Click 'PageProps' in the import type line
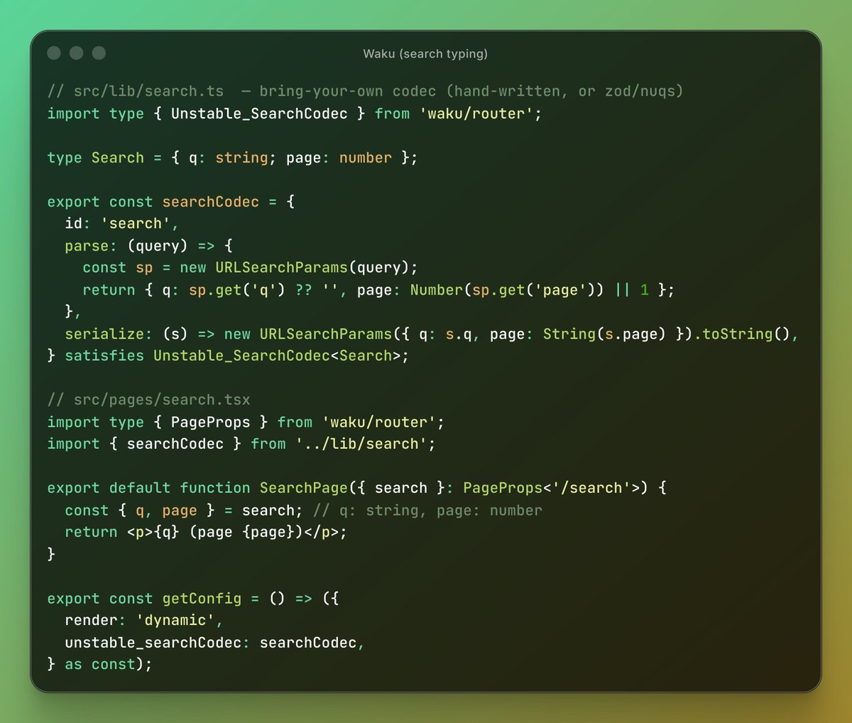 click(x=211, y=422)
